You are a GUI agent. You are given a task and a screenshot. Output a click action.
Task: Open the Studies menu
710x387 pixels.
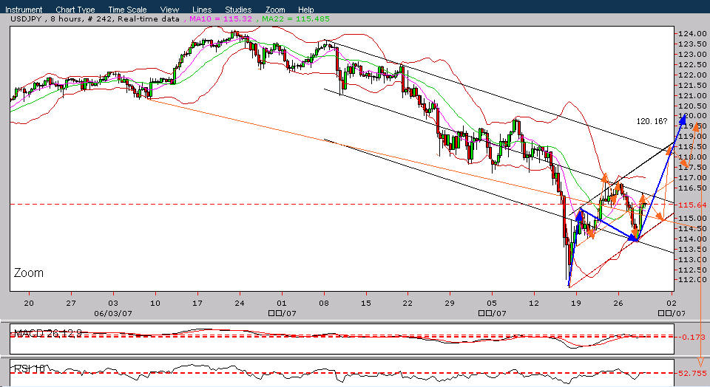238,10
